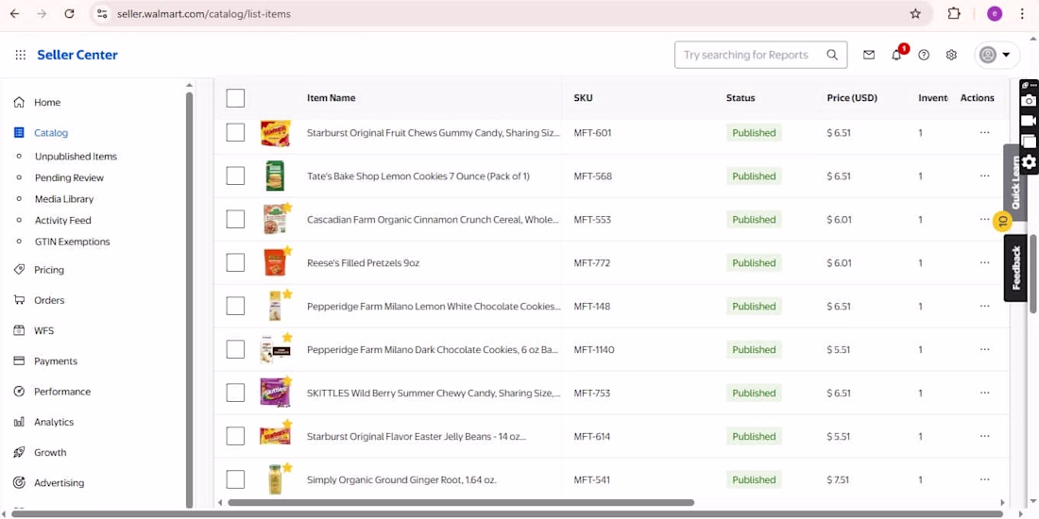
Task: Open the help question mark icon
Action: [924, 55]
